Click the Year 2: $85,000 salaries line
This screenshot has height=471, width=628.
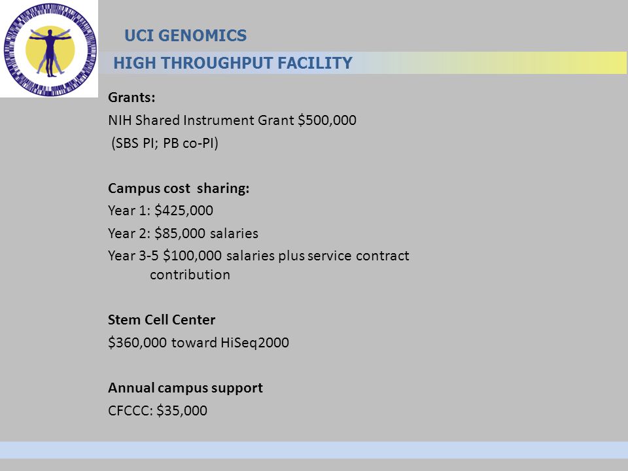point(183,233)
